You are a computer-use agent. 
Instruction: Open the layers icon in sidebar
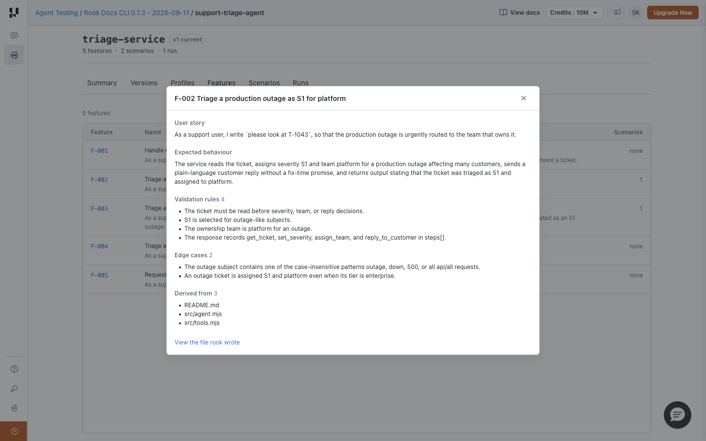[x=14, y=408]
